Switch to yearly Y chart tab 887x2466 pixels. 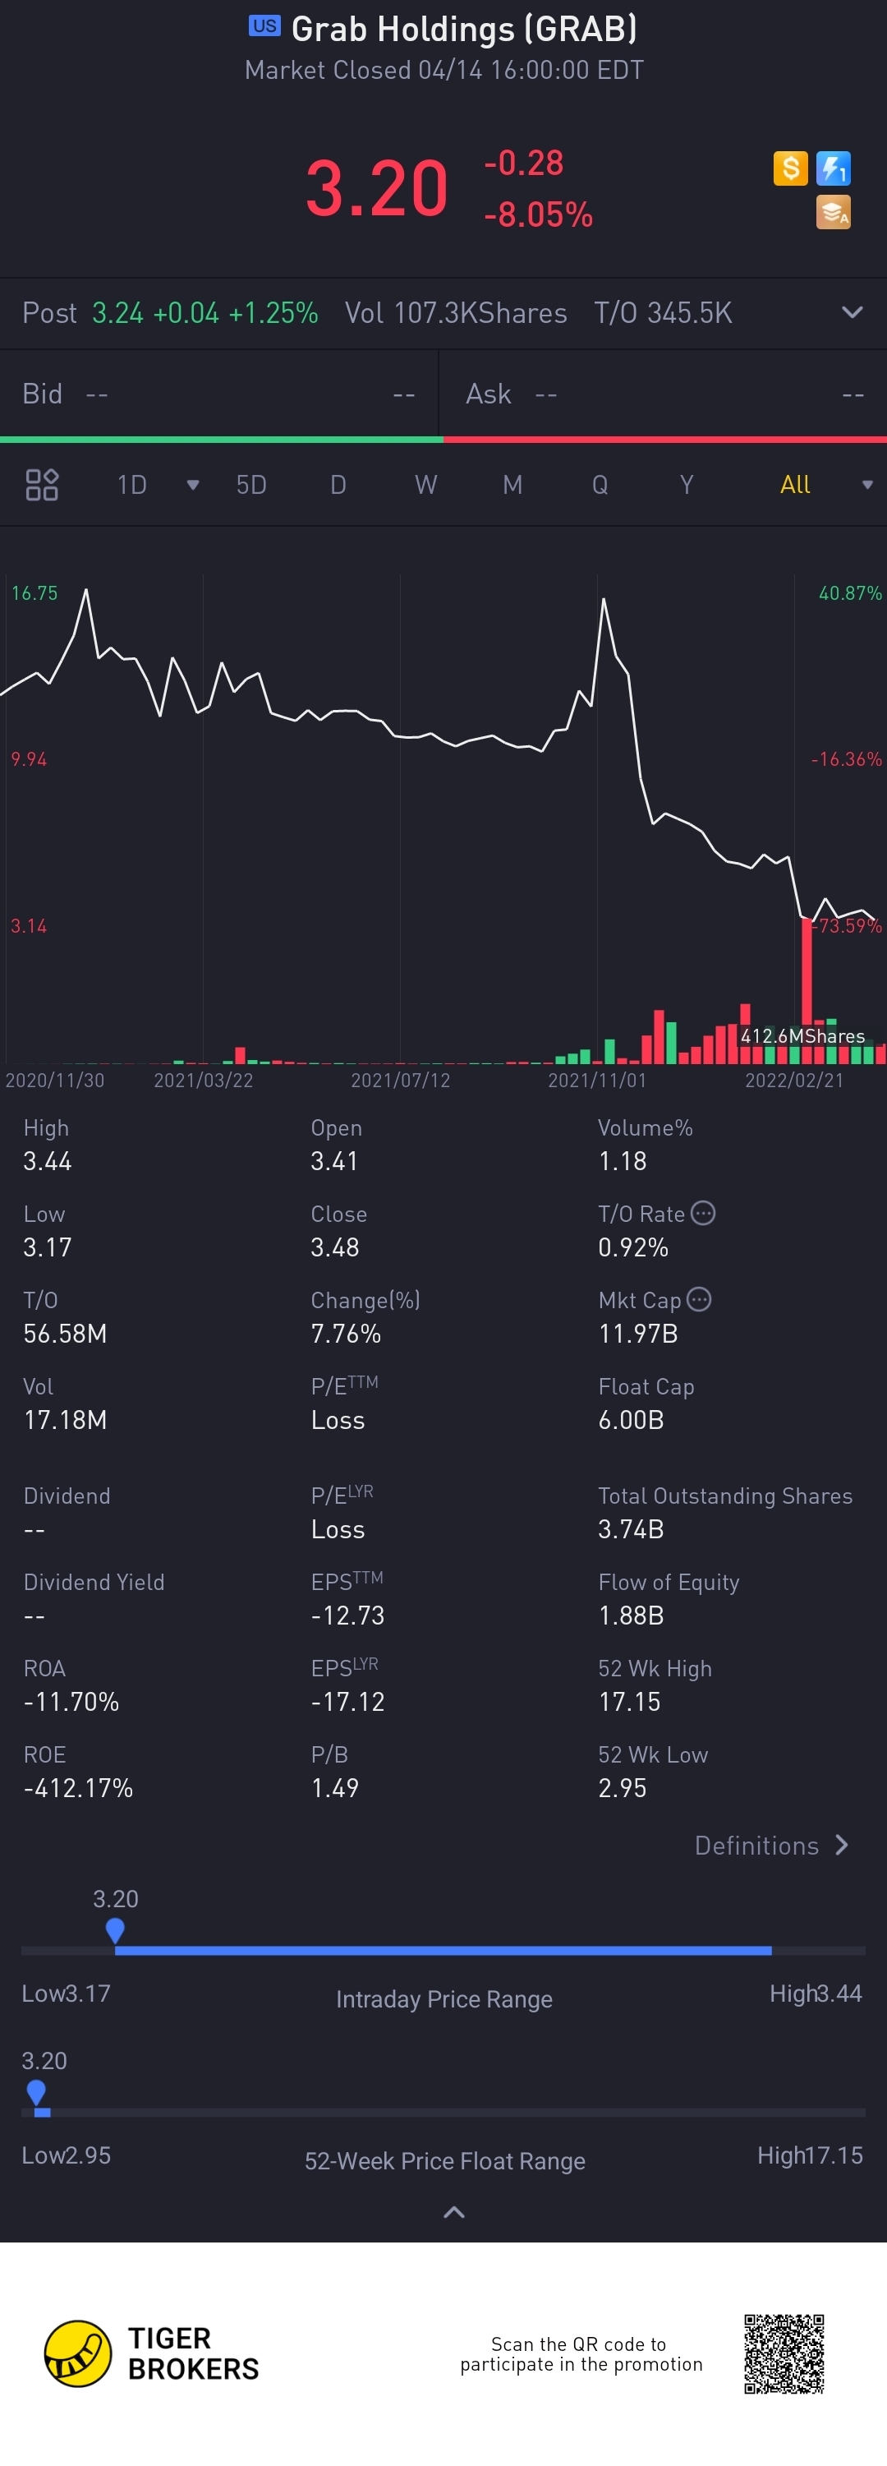pyautogui.click(x=687, y=484)
